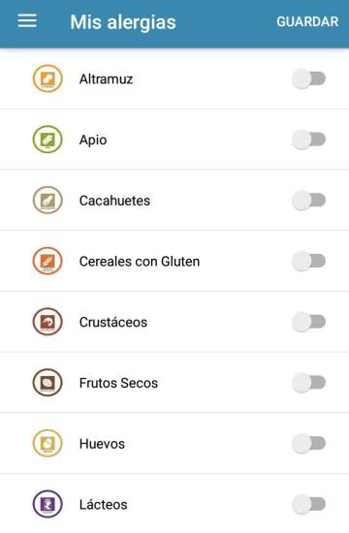The width and height of the screenshot is (349, 533).
Task: Tap the purple Lácteos milk icon
Action: (x=48, y=504)
